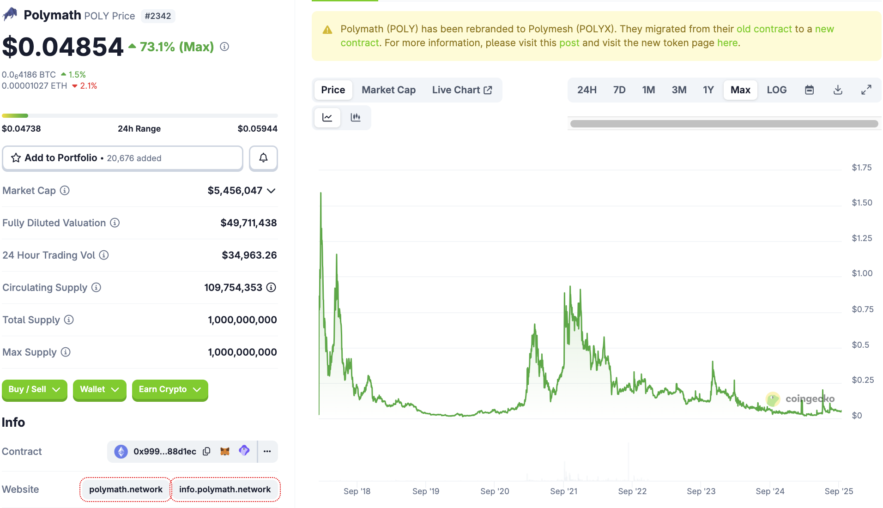Select the 7D time range

pyautogui.click(x=619, y=90)
